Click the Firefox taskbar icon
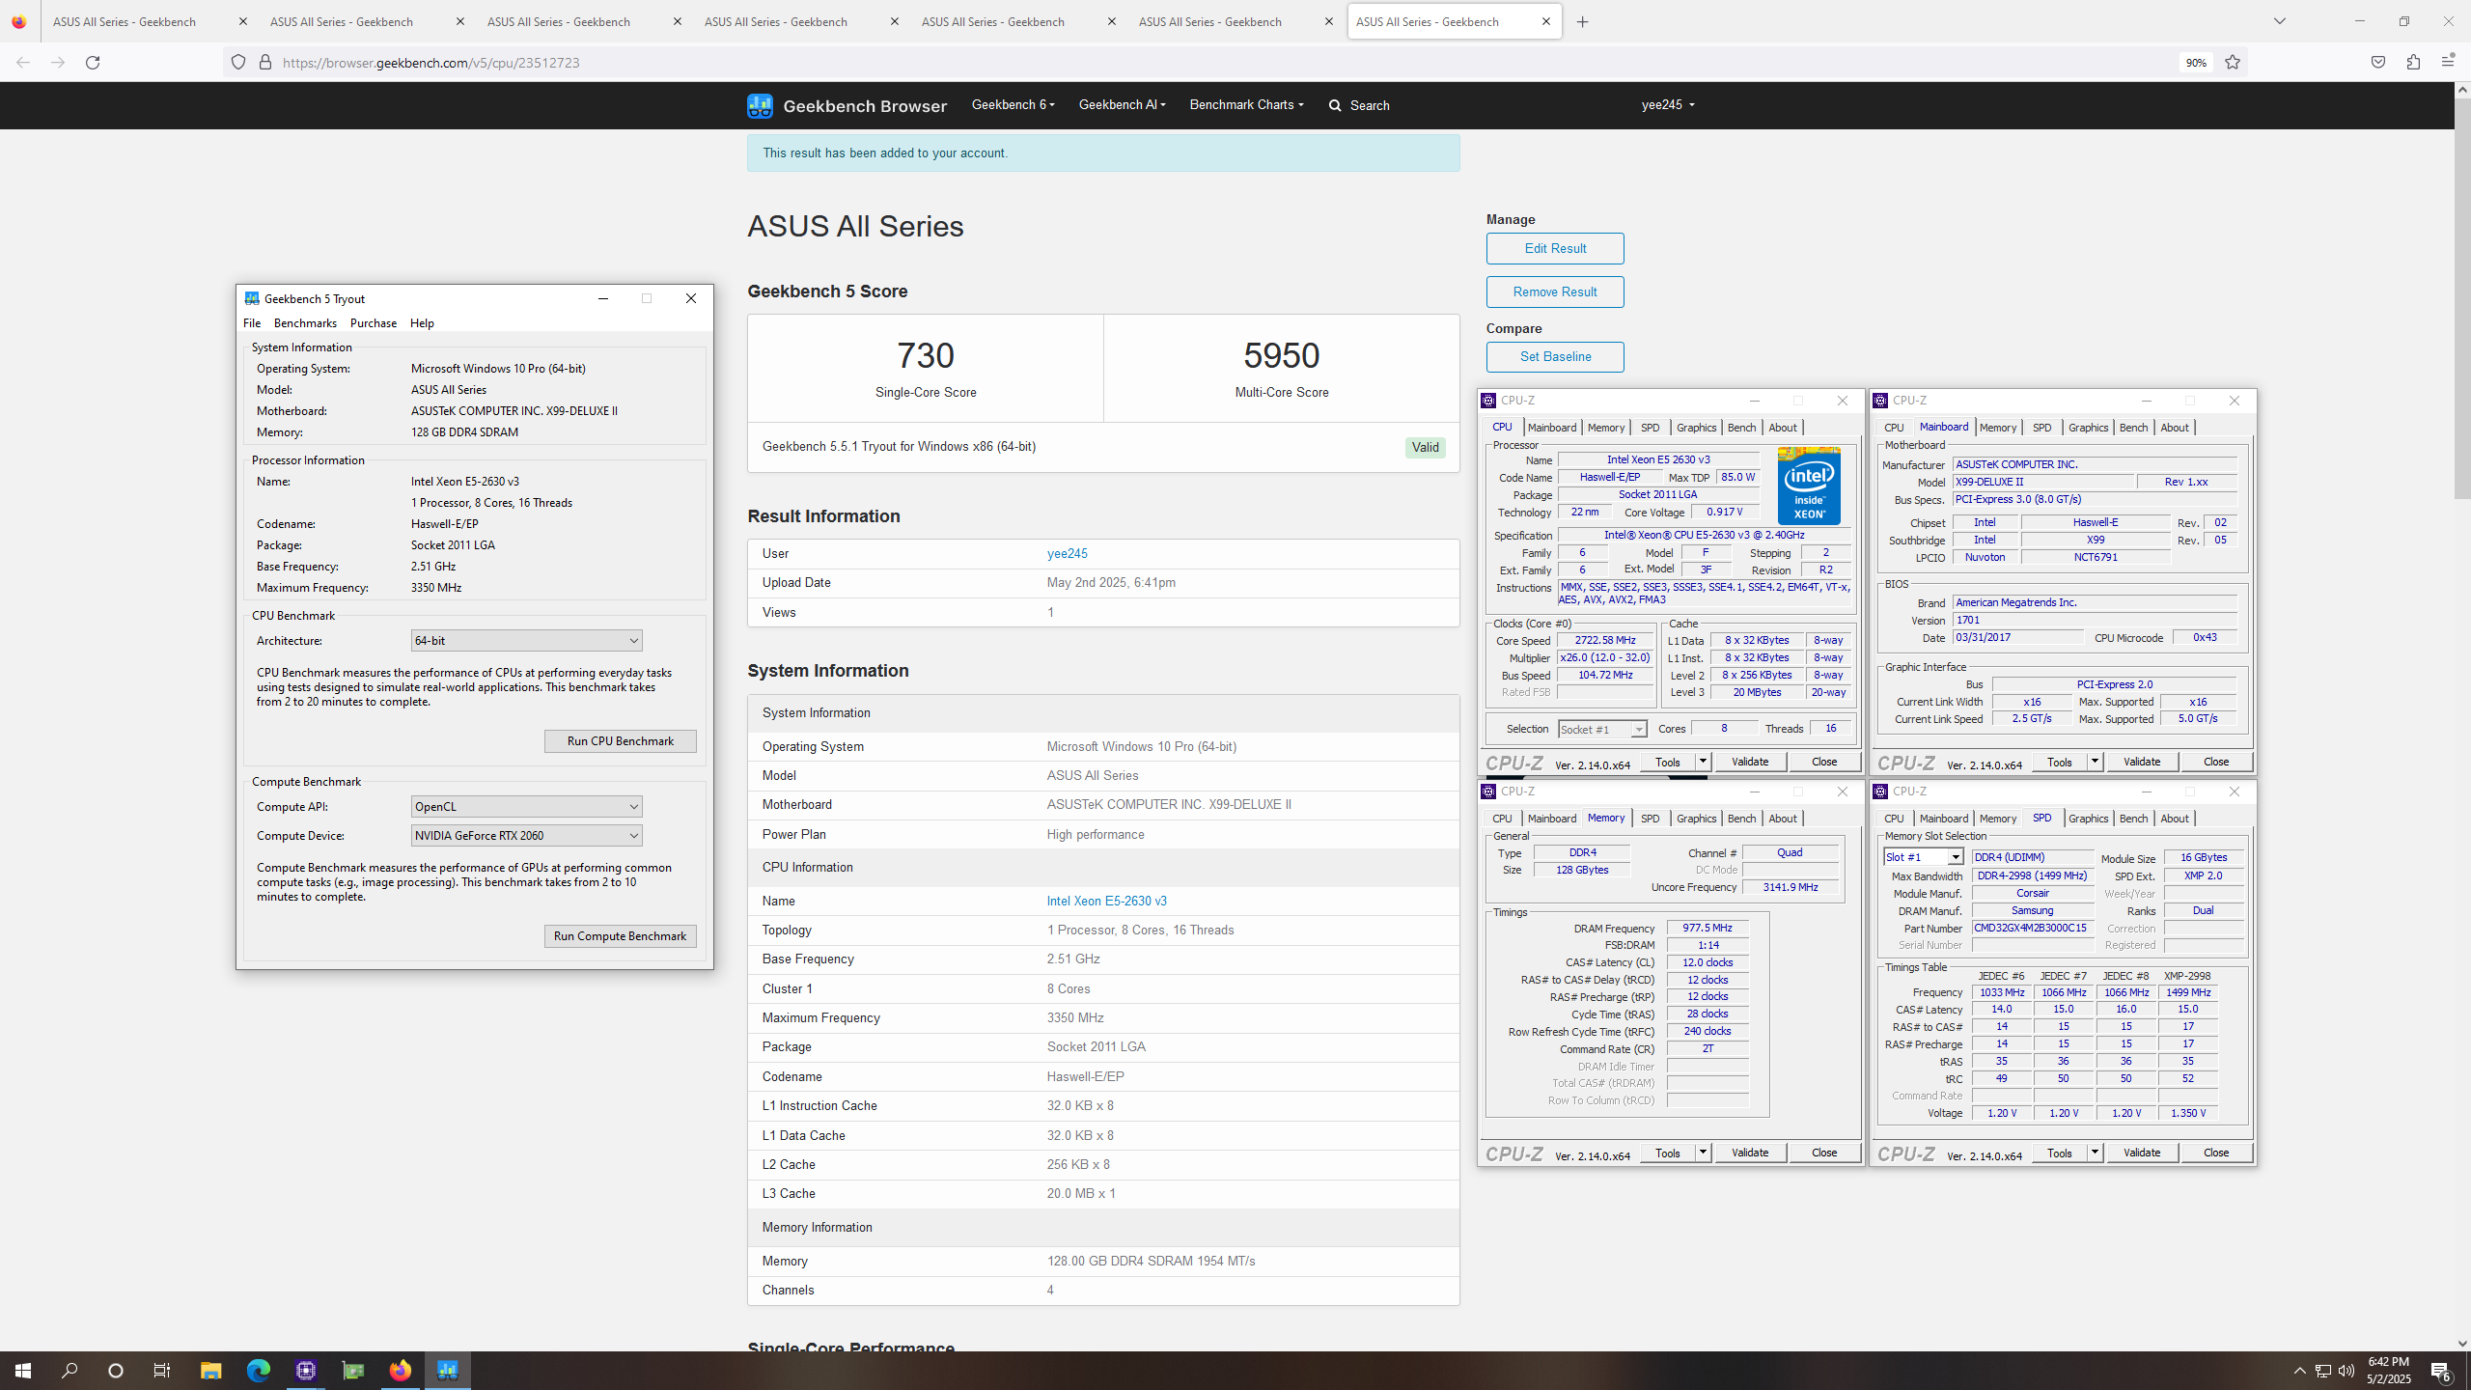 [x=401, y=1371]
